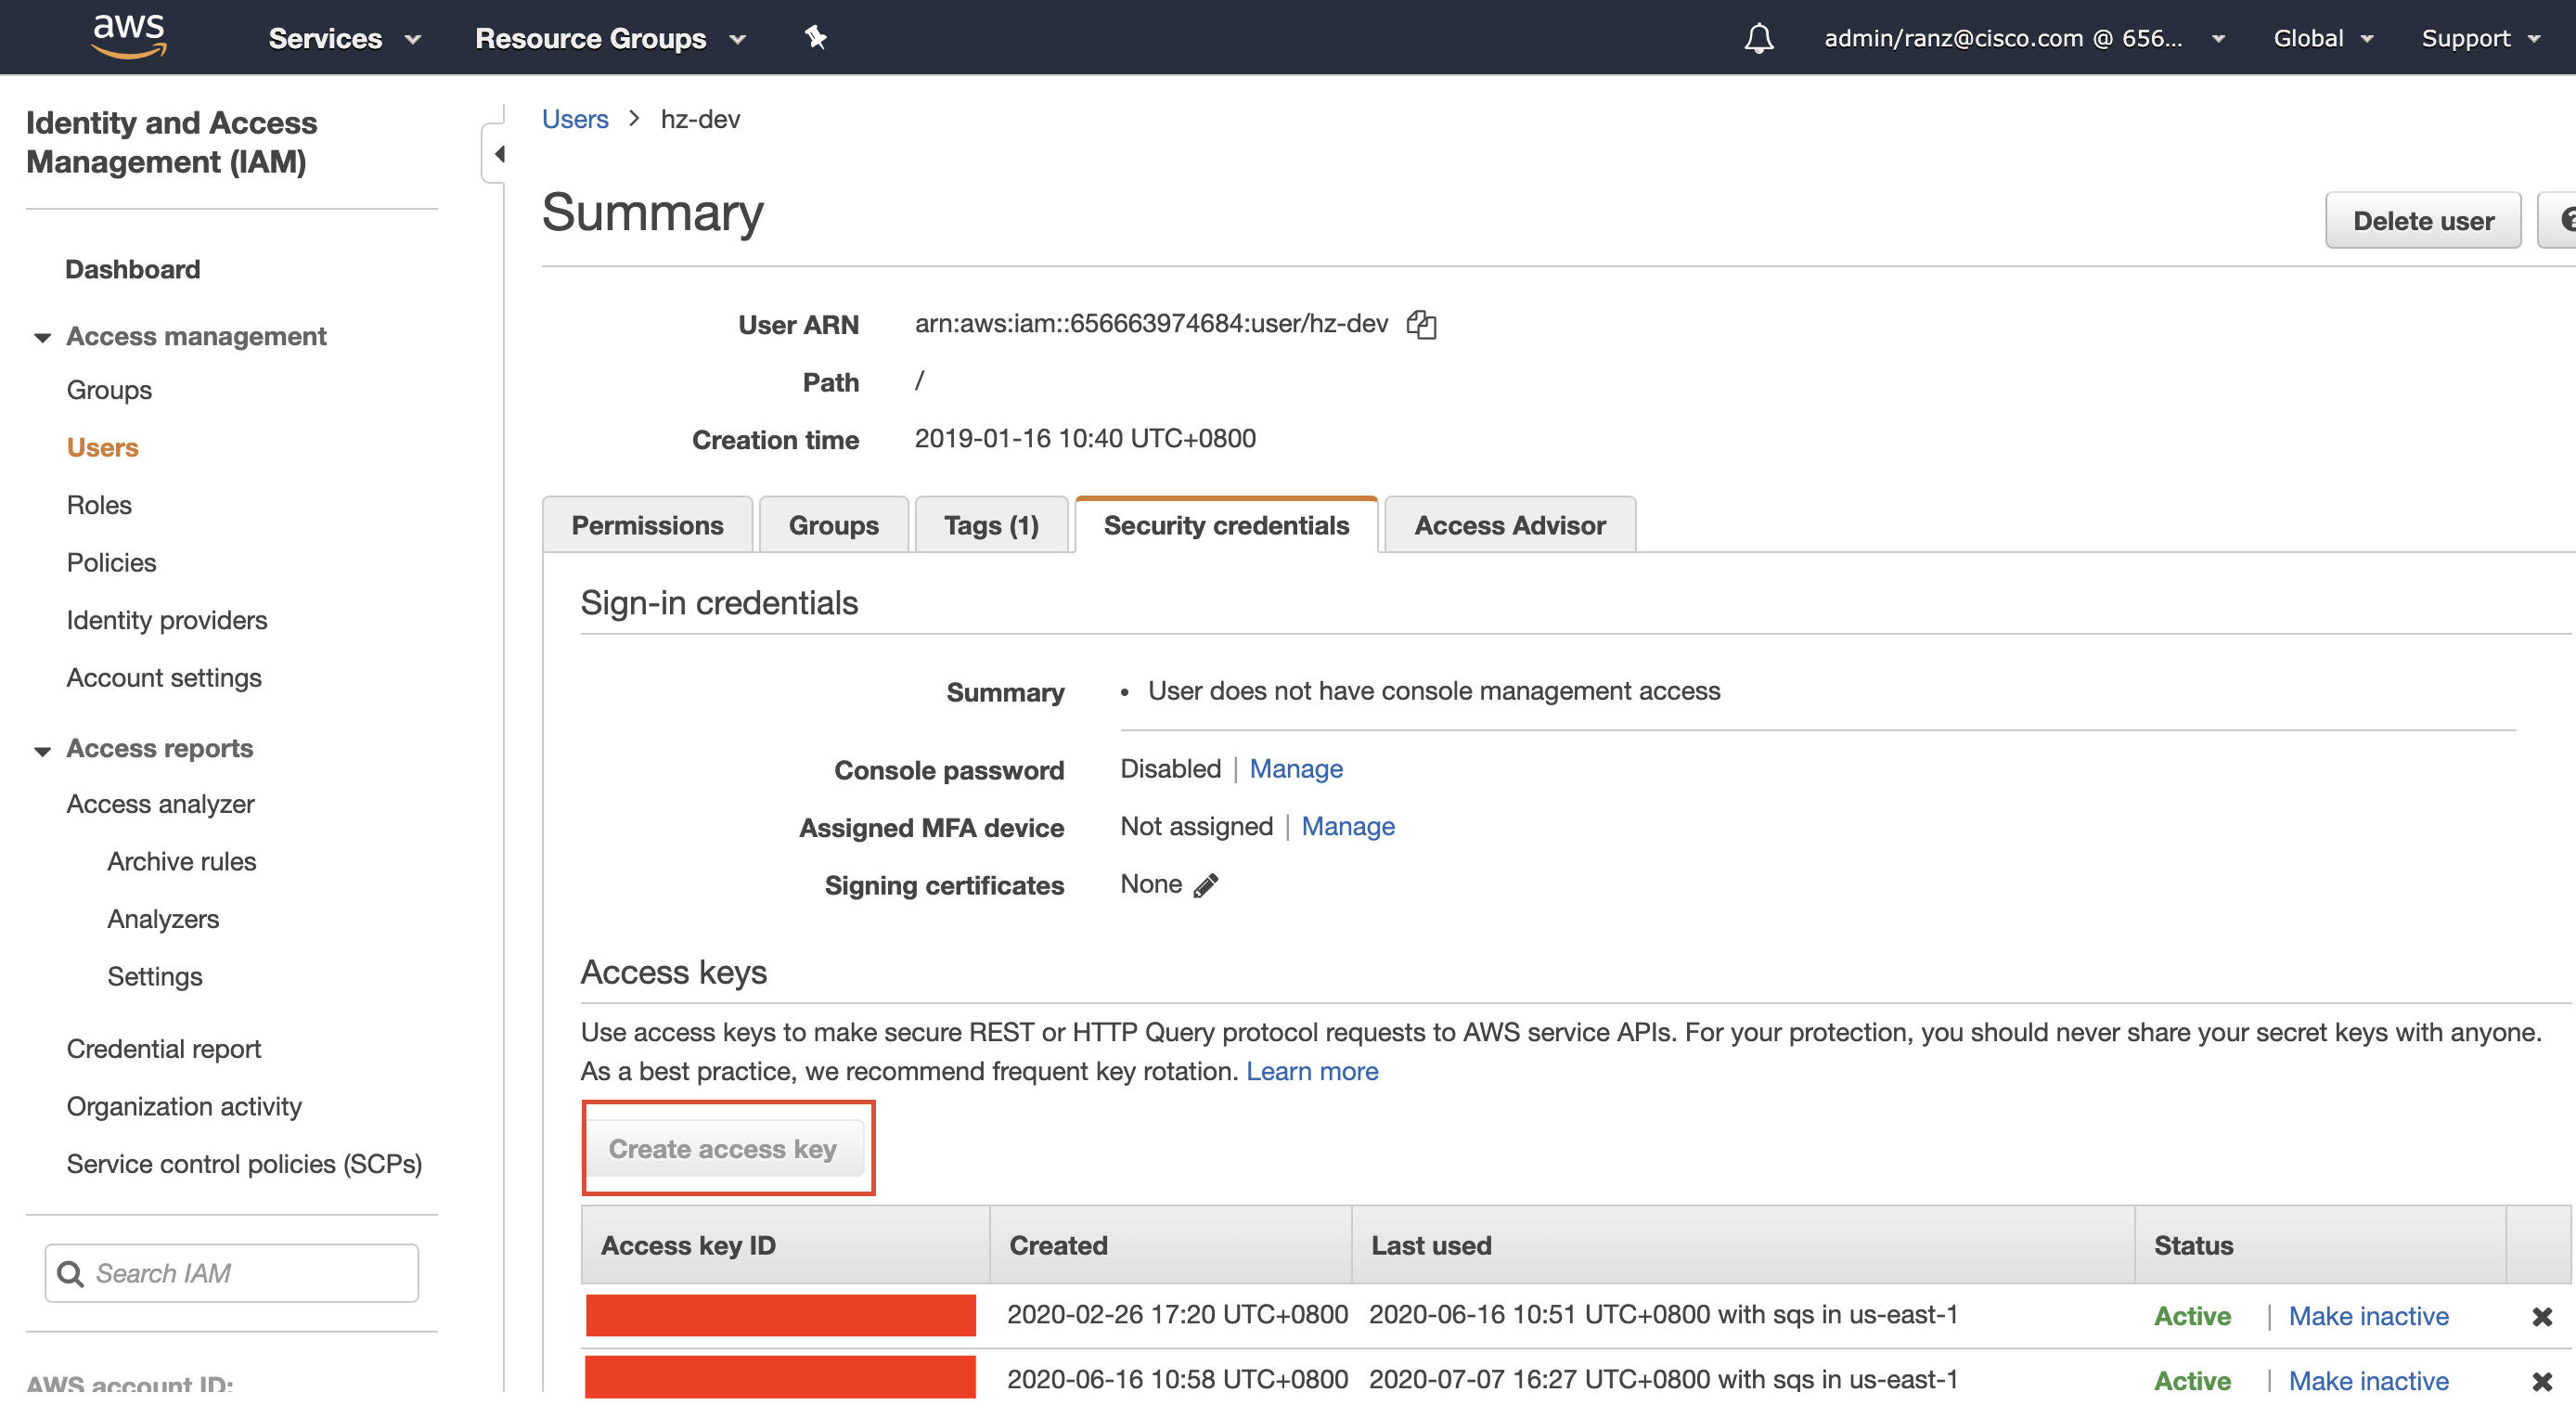Delete the first access key with X
The height and width of the screenshot is (1405, 2576).
pos(2542,1317)
